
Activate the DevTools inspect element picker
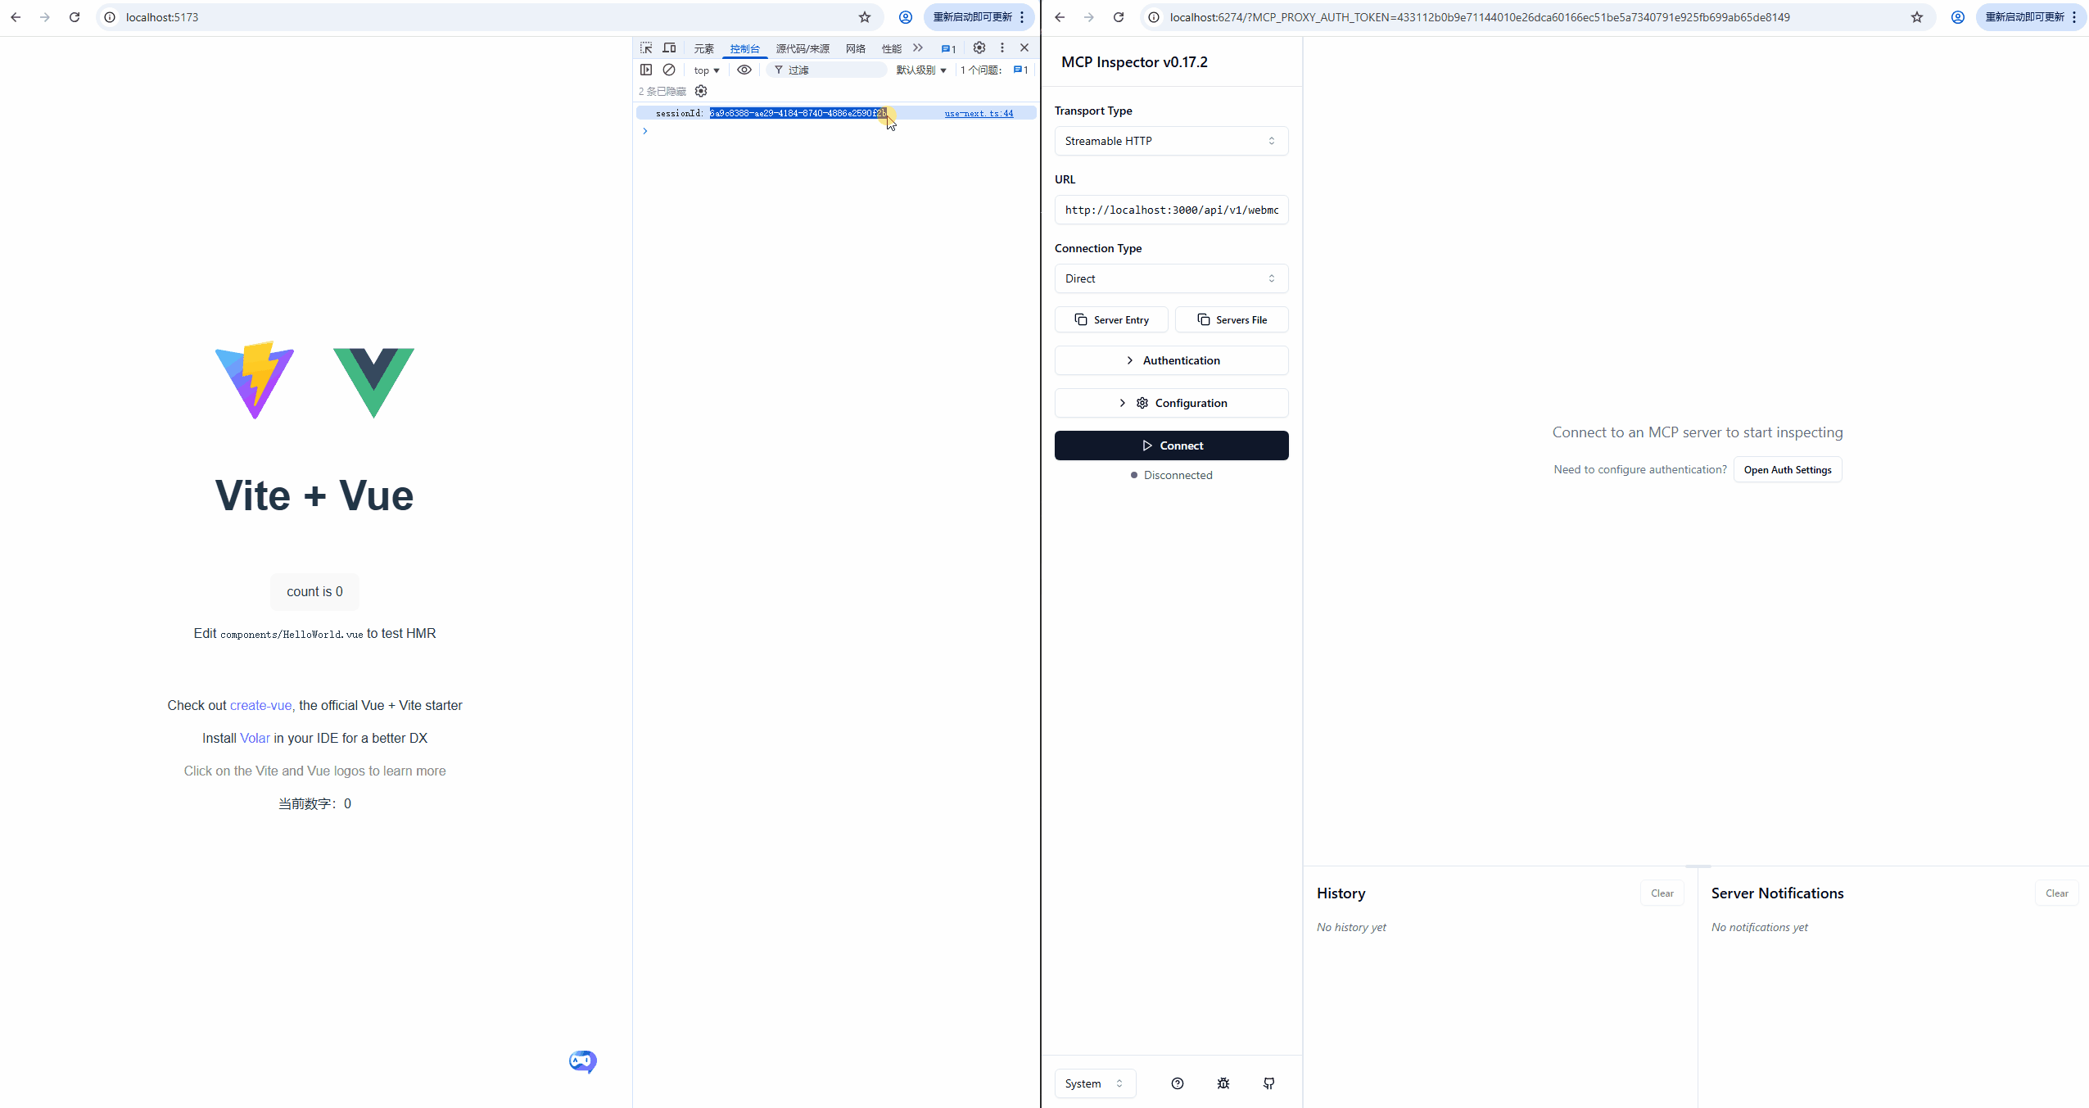click(646, 48)
